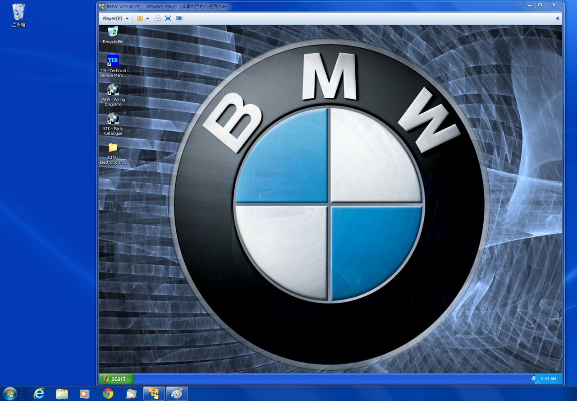Open the mail folder app on taskbar
The width and height of the screenshot is (577, 401).
pyautogui.click(x=131, y=393)
